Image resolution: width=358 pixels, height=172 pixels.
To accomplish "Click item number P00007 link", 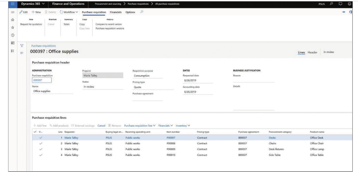I will point(171,138).
